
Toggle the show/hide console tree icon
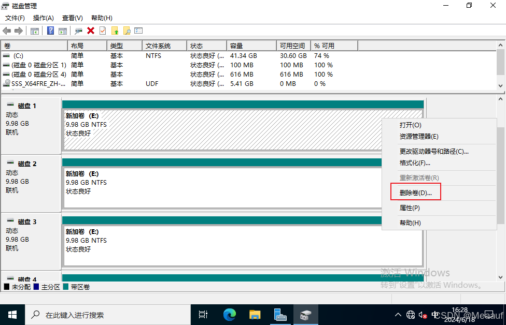coord(35,31)
